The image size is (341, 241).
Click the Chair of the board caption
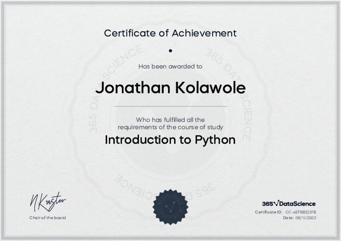(47, 218)
